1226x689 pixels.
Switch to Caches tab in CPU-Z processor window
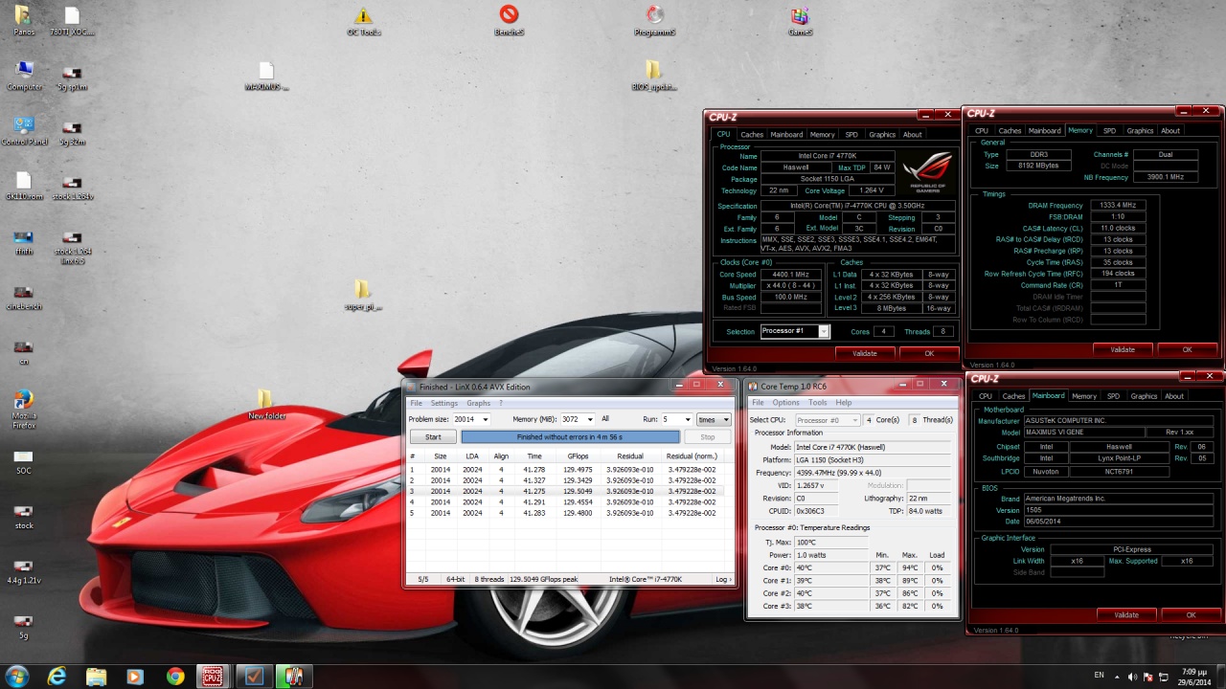pyautogui.click(x=752, y=134)
